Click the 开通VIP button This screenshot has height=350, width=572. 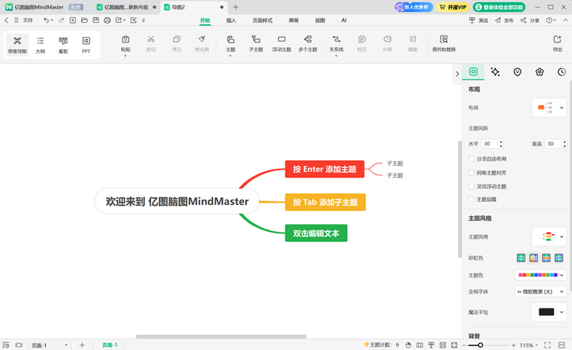[452, 7]
